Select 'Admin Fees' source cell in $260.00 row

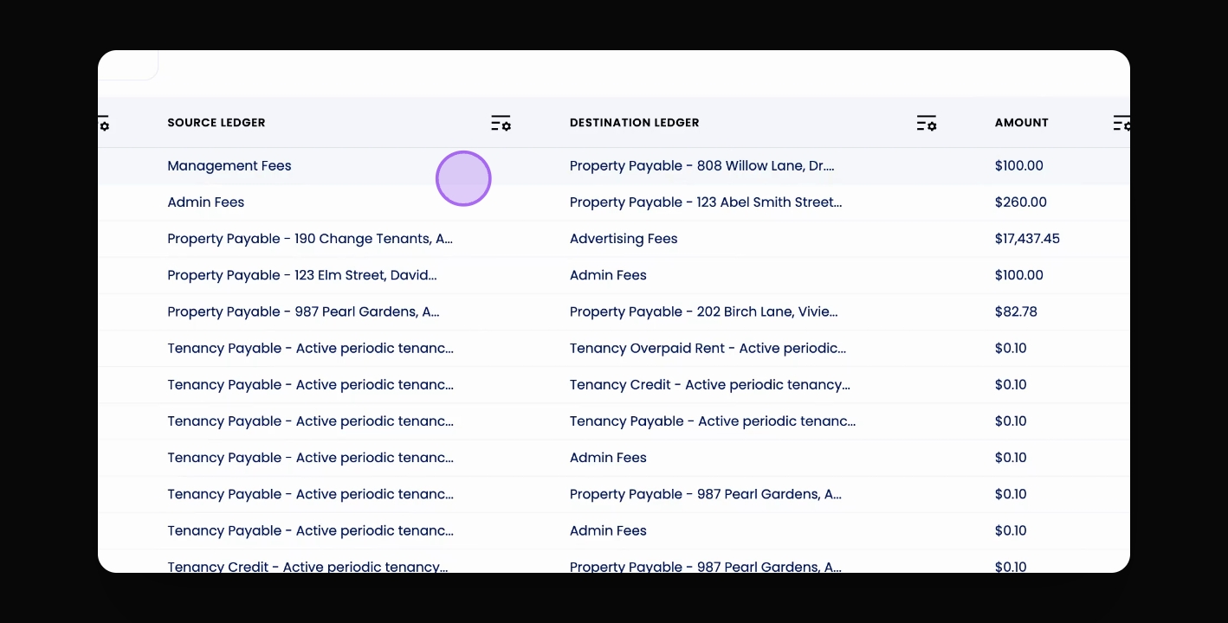pyautogui.click(x=206, y=202)
